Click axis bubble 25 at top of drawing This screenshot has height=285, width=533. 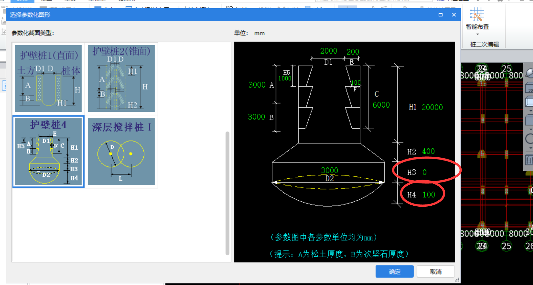(x=506, y=68)
